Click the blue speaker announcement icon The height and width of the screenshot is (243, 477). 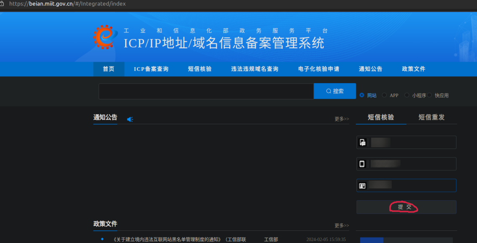coord(130,119)
